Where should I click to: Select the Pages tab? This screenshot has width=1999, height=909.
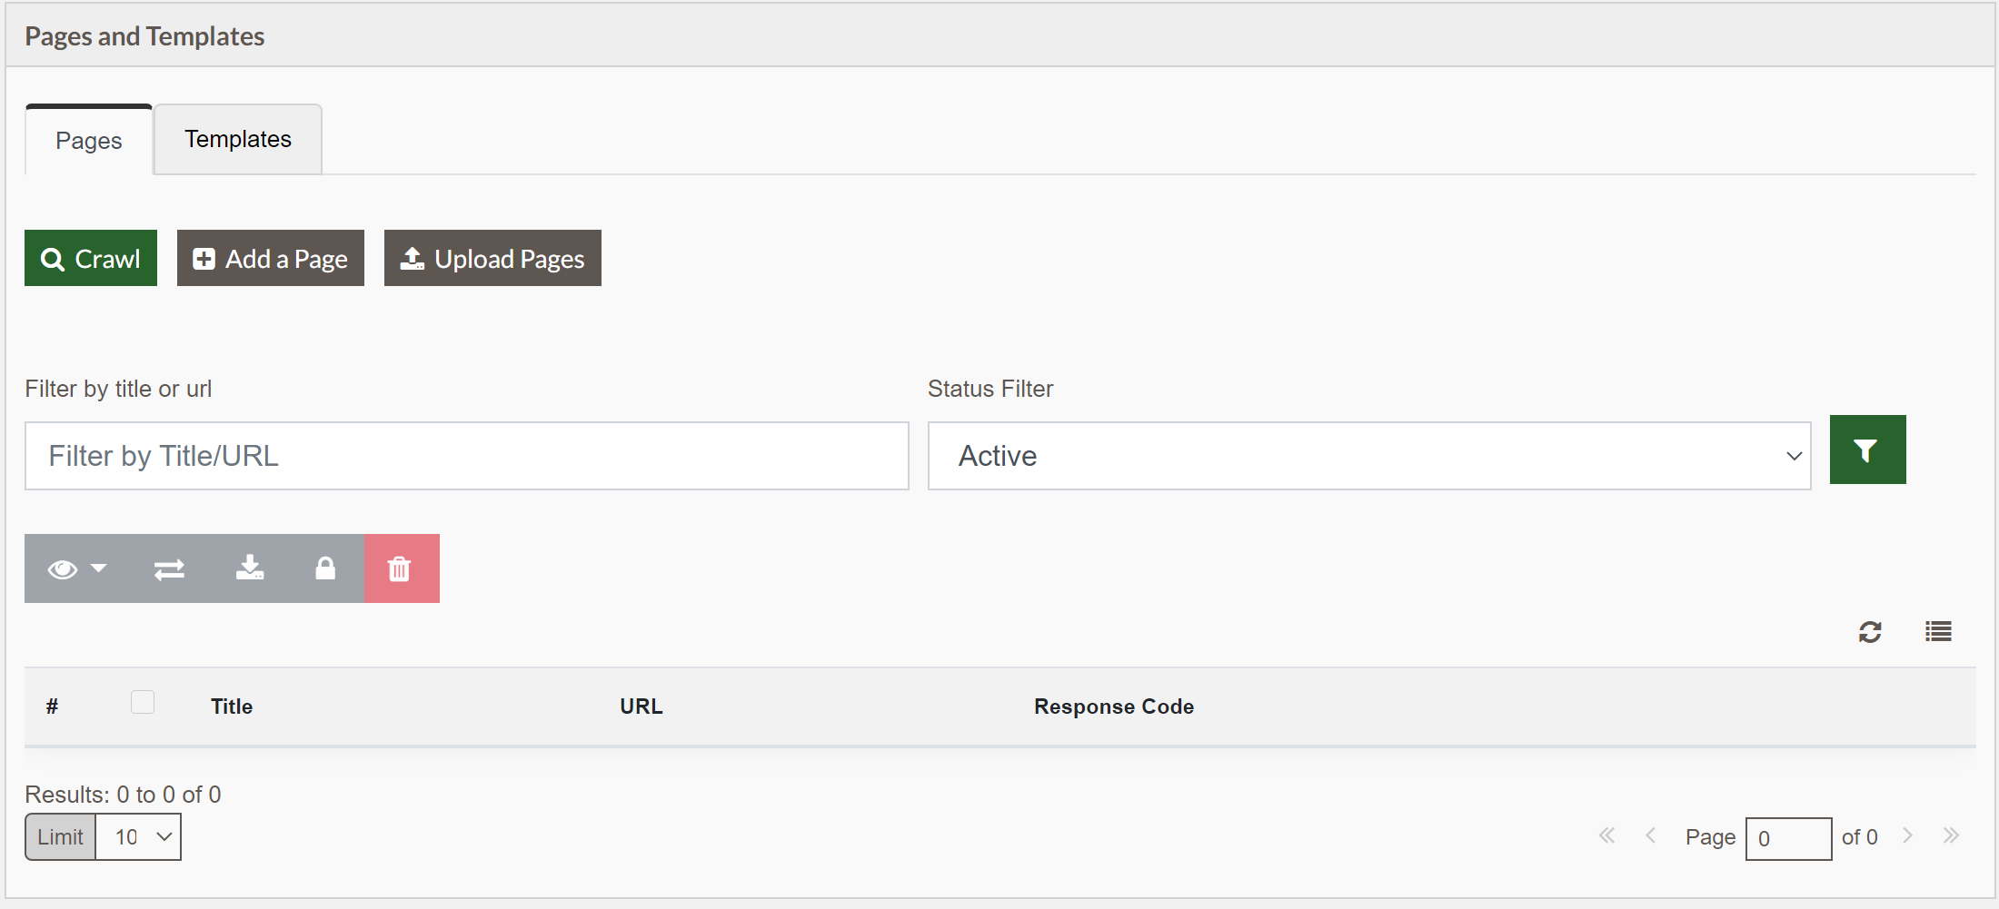(89, 140)
